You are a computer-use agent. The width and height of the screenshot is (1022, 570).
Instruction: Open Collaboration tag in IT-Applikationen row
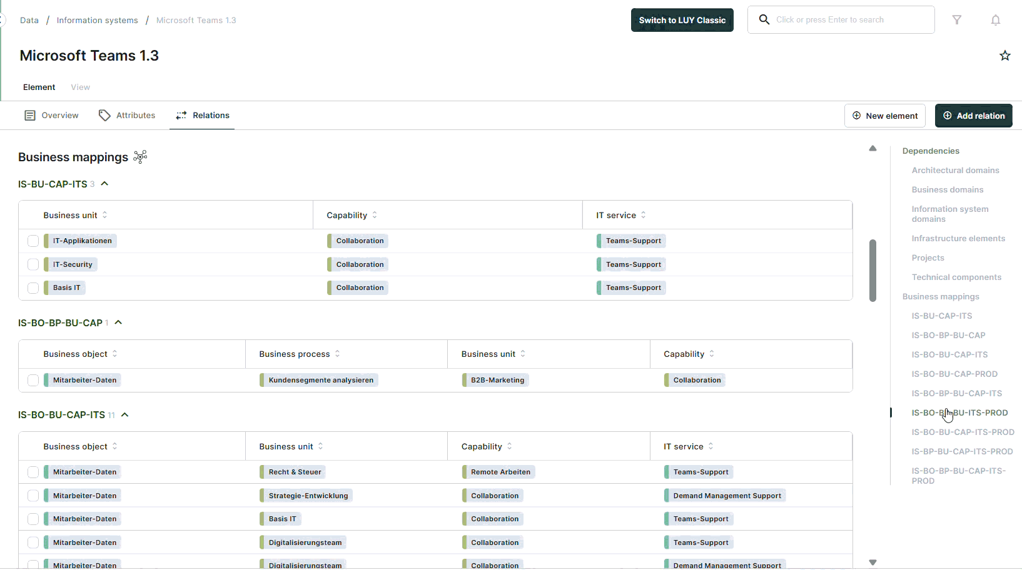[358, 241]
